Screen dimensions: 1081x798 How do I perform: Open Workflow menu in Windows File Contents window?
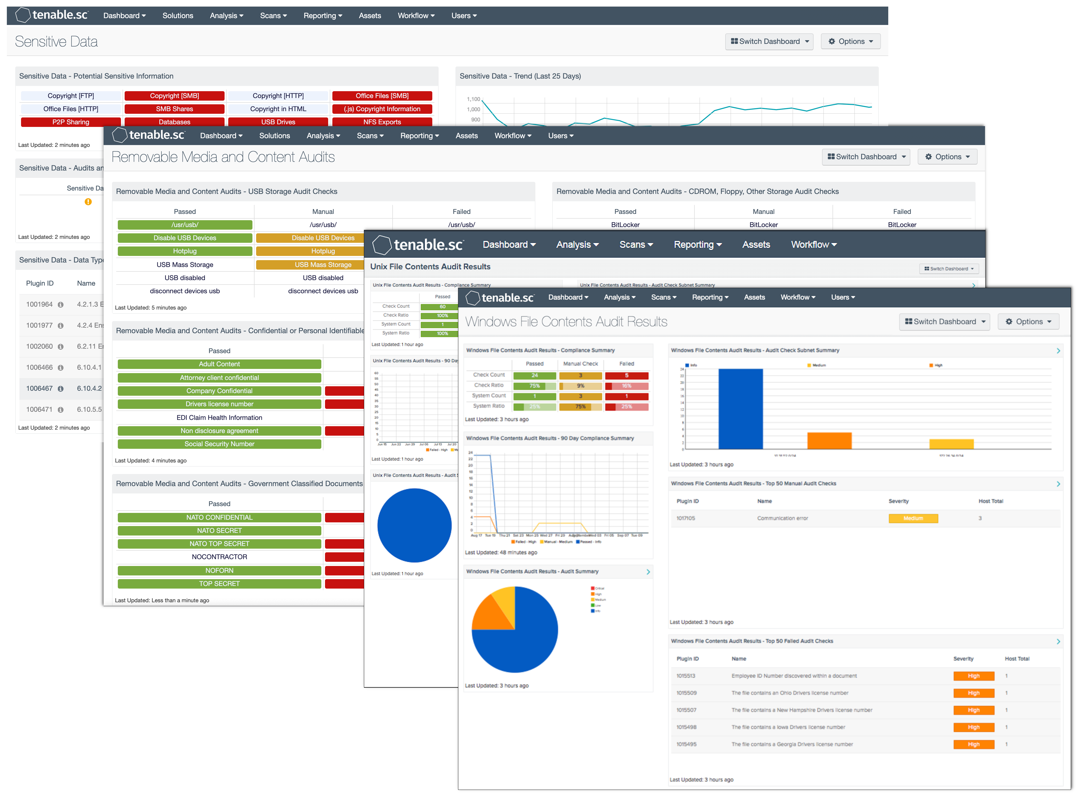[798, 297]
